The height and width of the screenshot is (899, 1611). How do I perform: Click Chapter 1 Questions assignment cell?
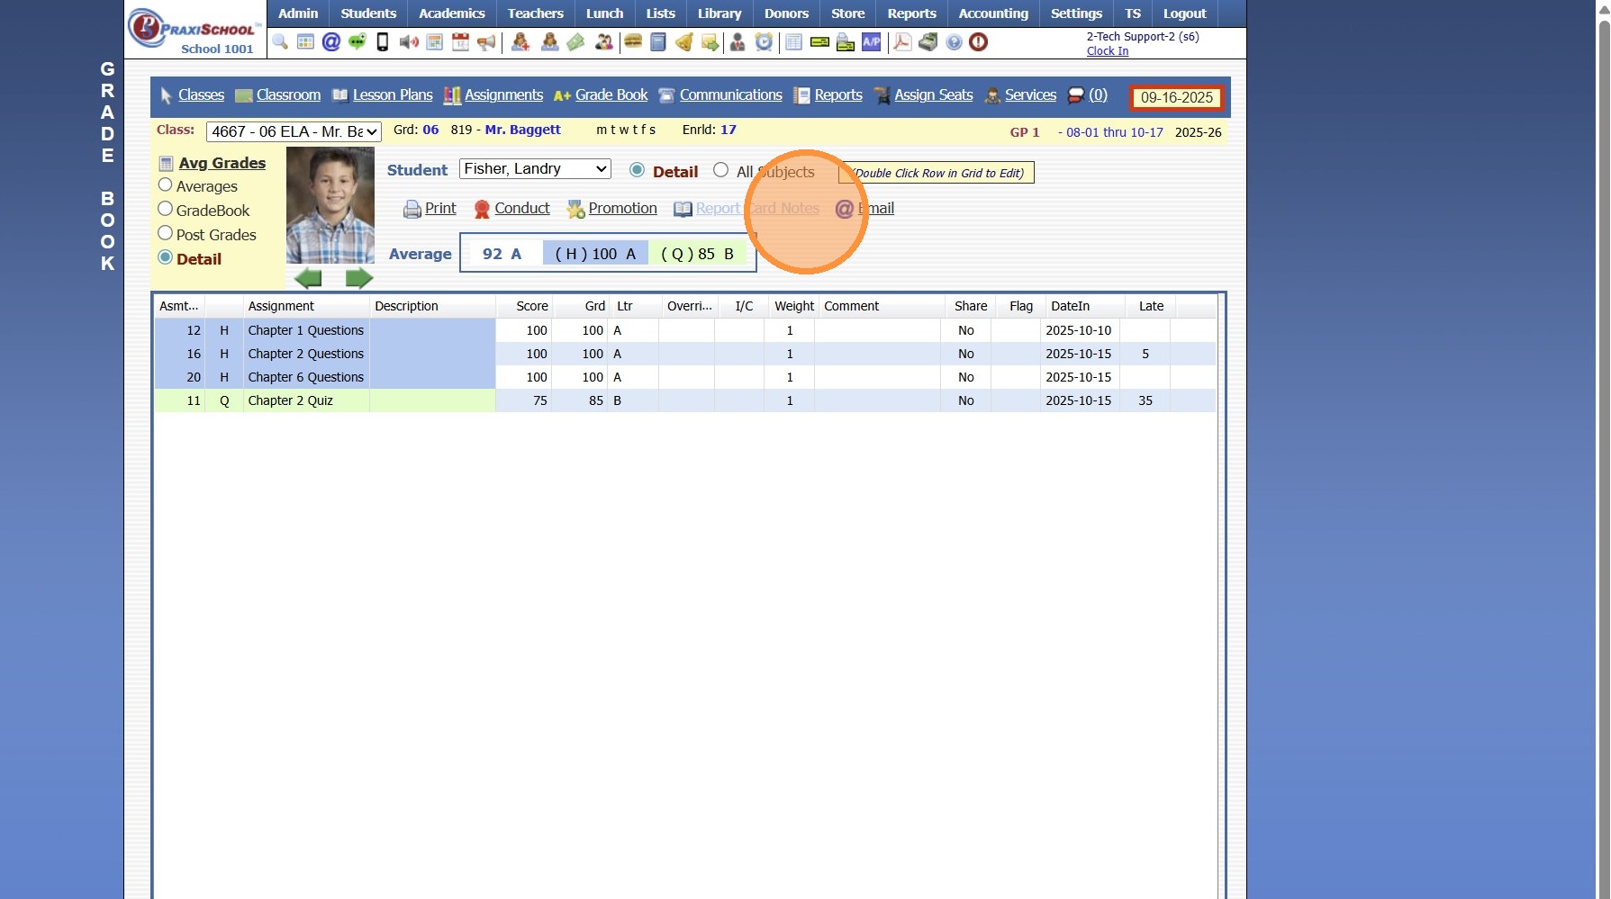coord(306,330)
